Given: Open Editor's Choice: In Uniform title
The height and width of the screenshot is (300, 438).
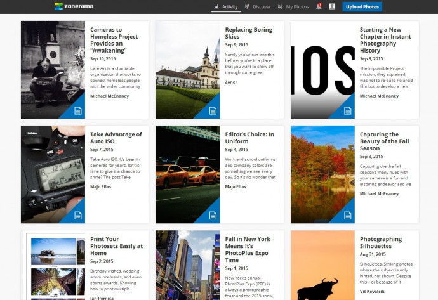Looking at the screenshot, I should 249,138.
